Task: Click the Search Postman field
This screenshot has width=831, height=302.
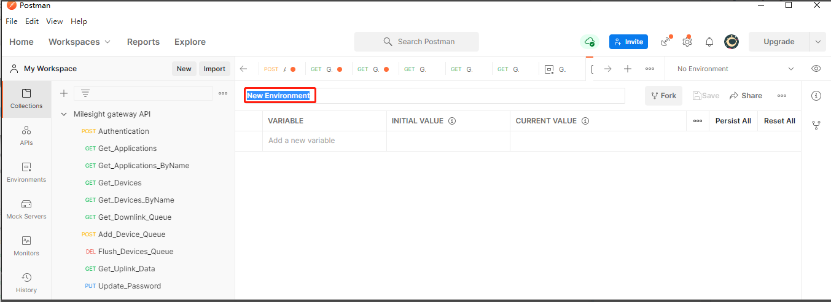Action: tap(416, 42)
